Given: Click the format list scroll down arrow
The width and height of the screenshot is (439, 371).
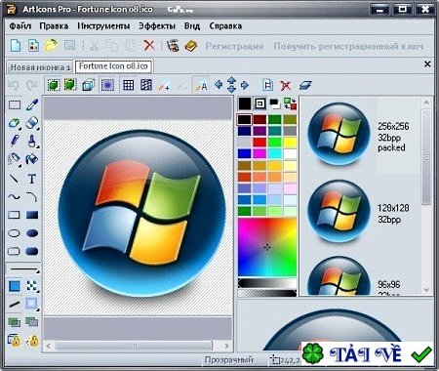Looking at the screenshot, I should pyautogui.click(x=426, y=289).
